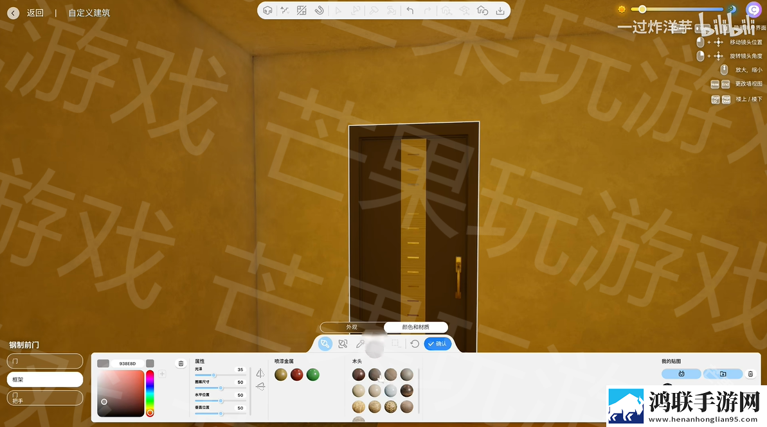Click the right gray color swatch

pos(150,363)
